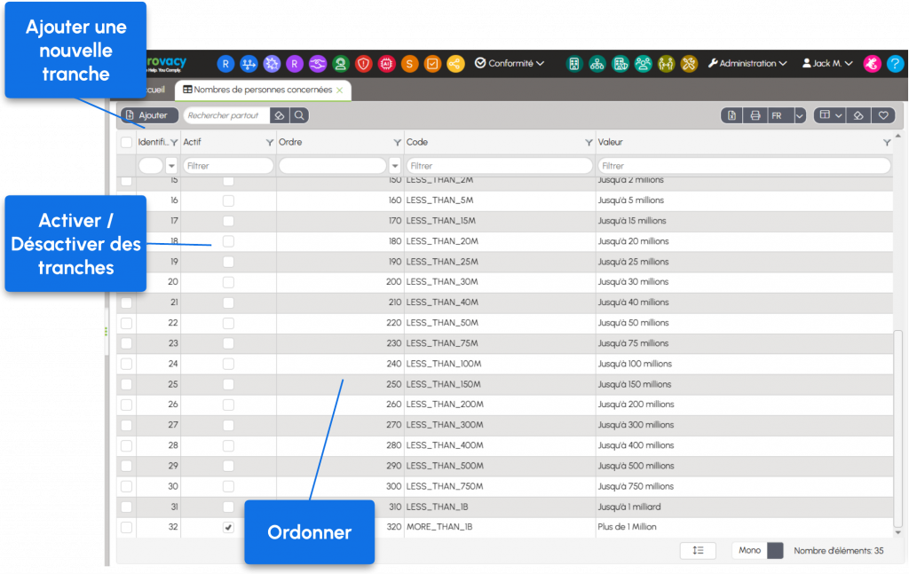This screenshot has height=574, width=909.
Task: Open the blue data-flow diagram icon
Action: click(249, 64)
